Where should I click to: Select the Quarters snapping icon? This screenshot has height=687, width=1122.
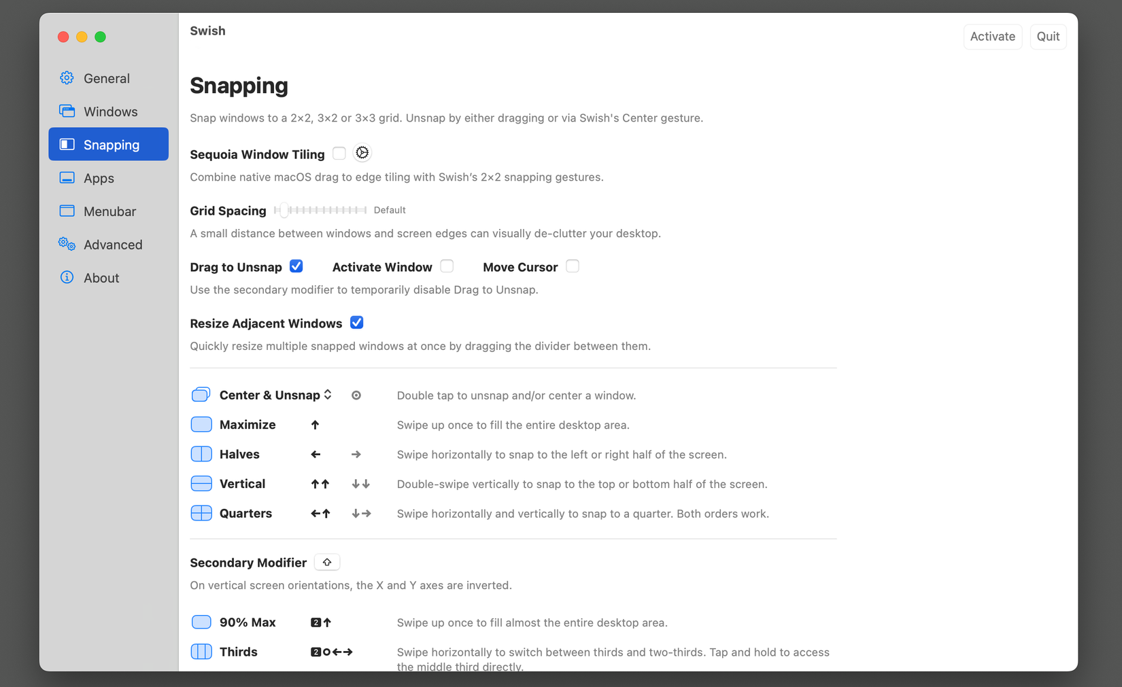pyautogui.click(x=201, y=513)
